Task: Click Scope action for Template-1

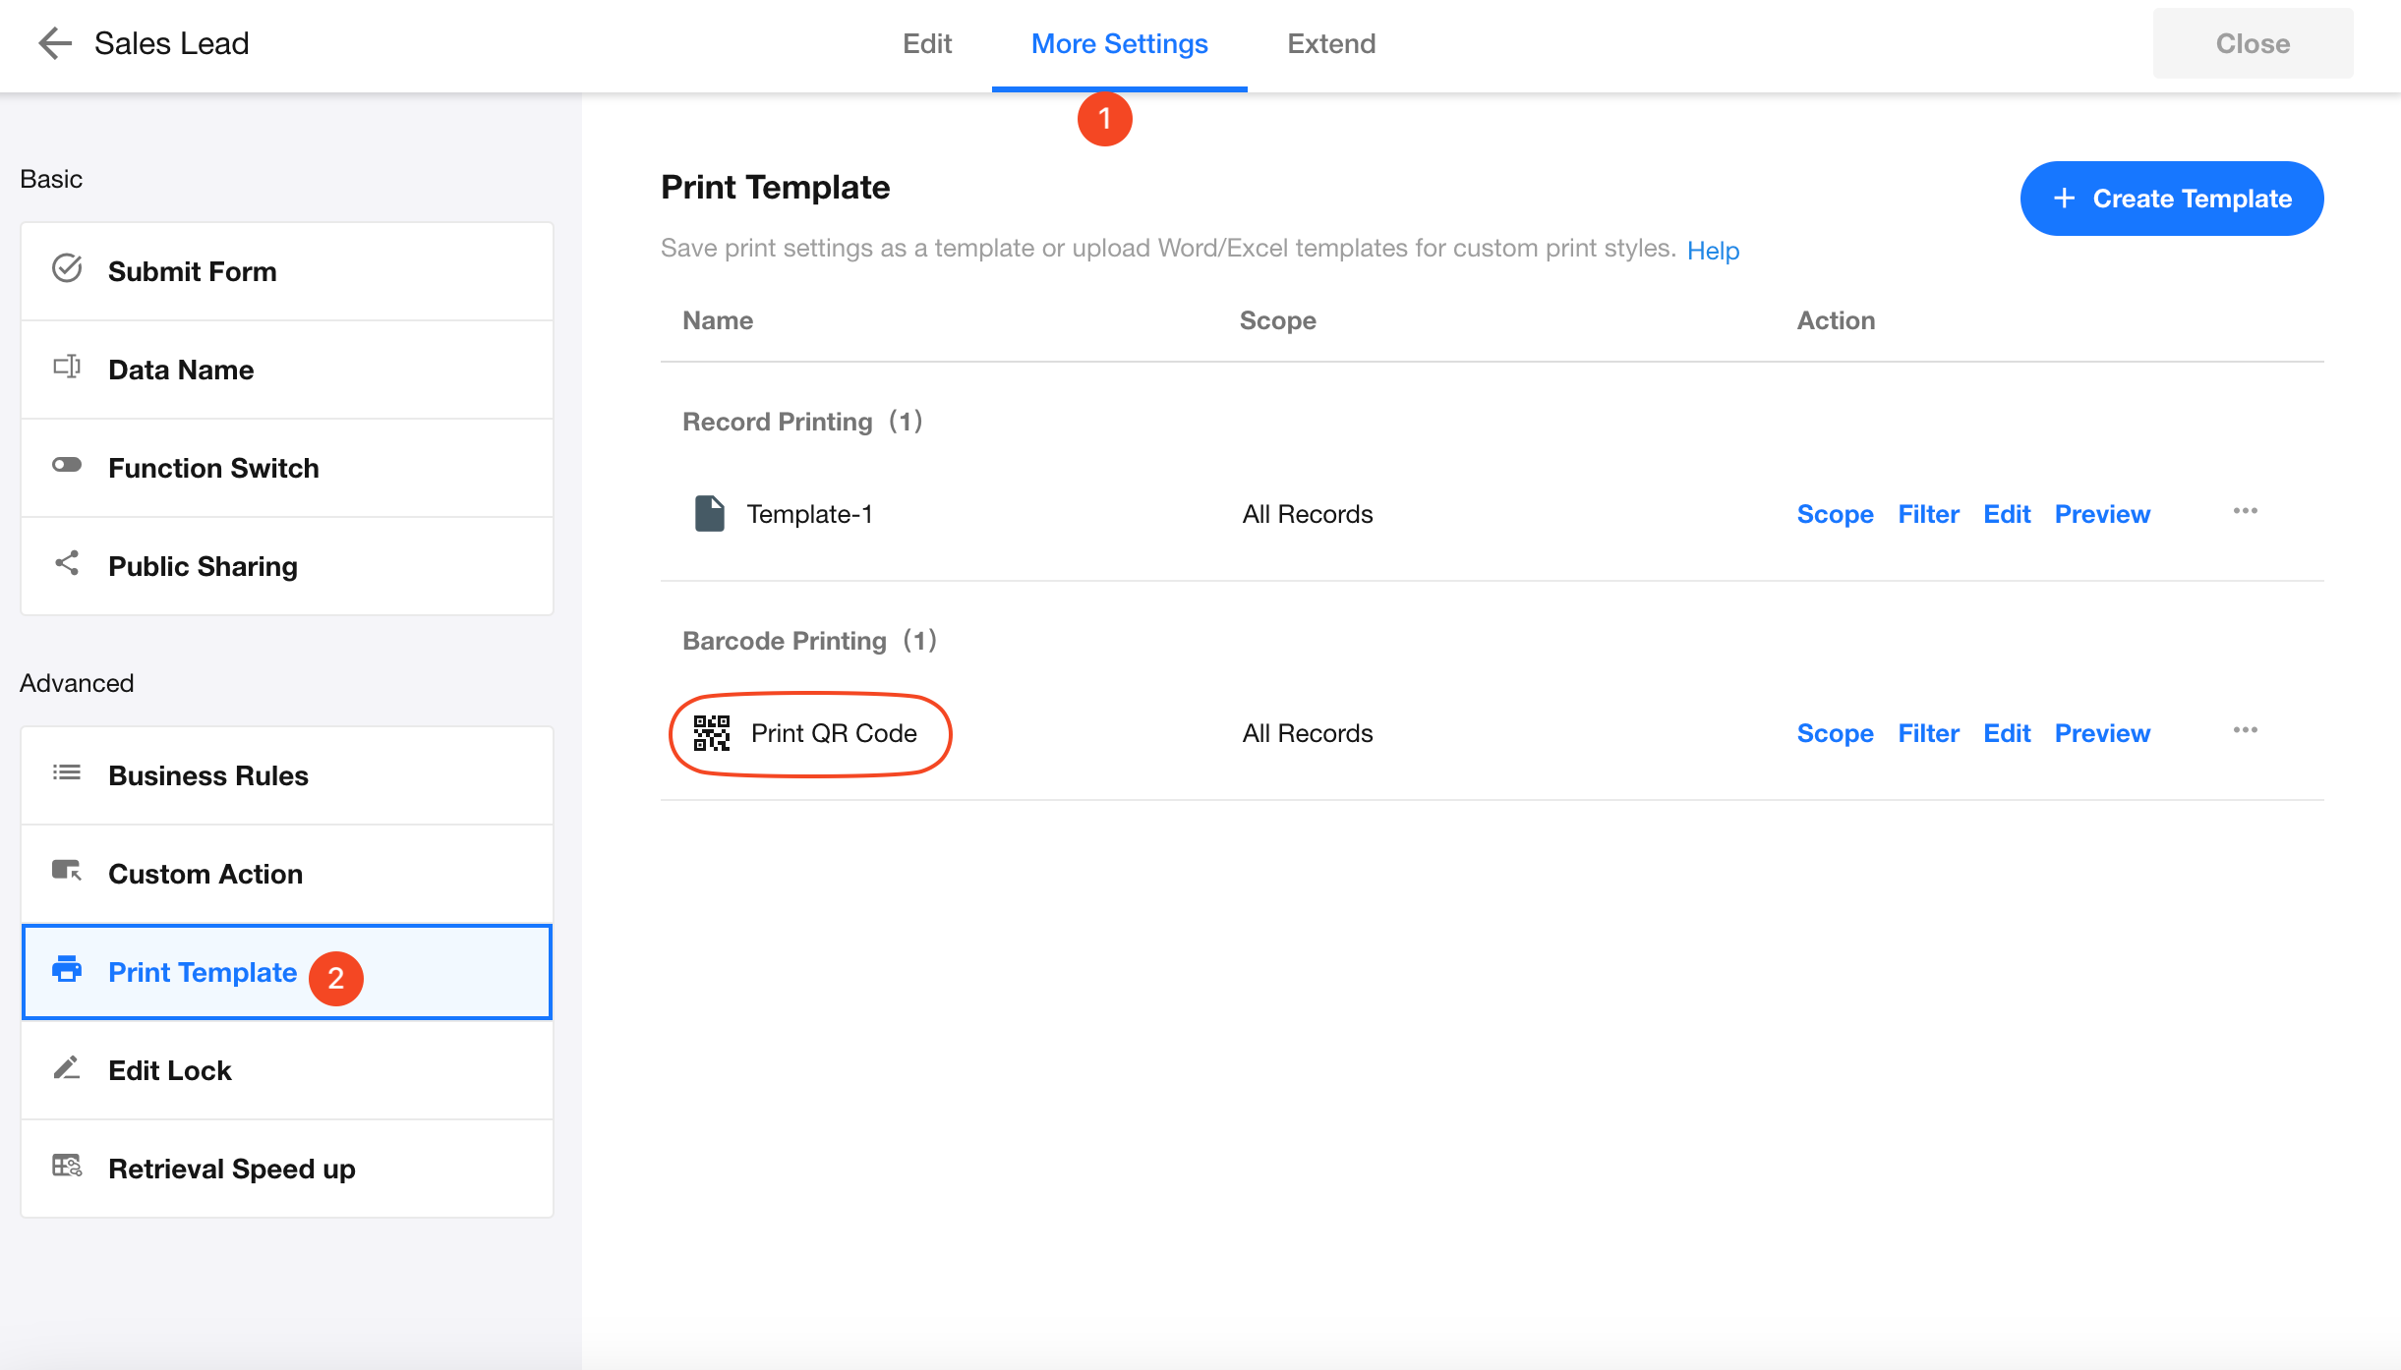Action: click(x=1835, y=514)
